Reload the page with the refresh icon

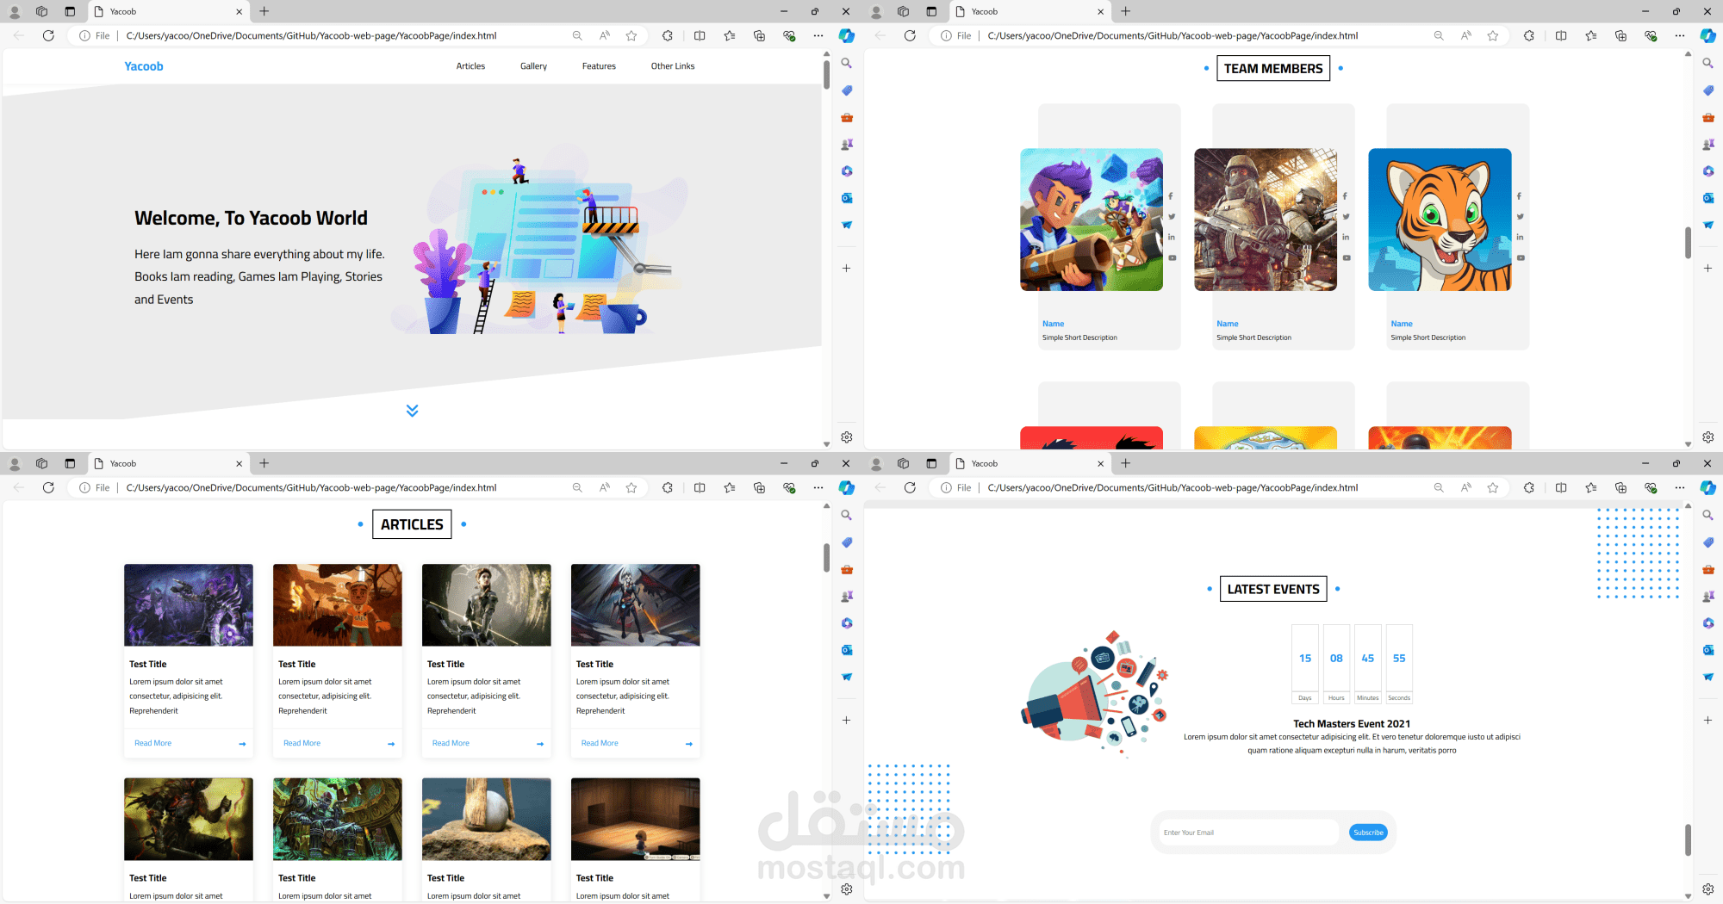[48, 35]
